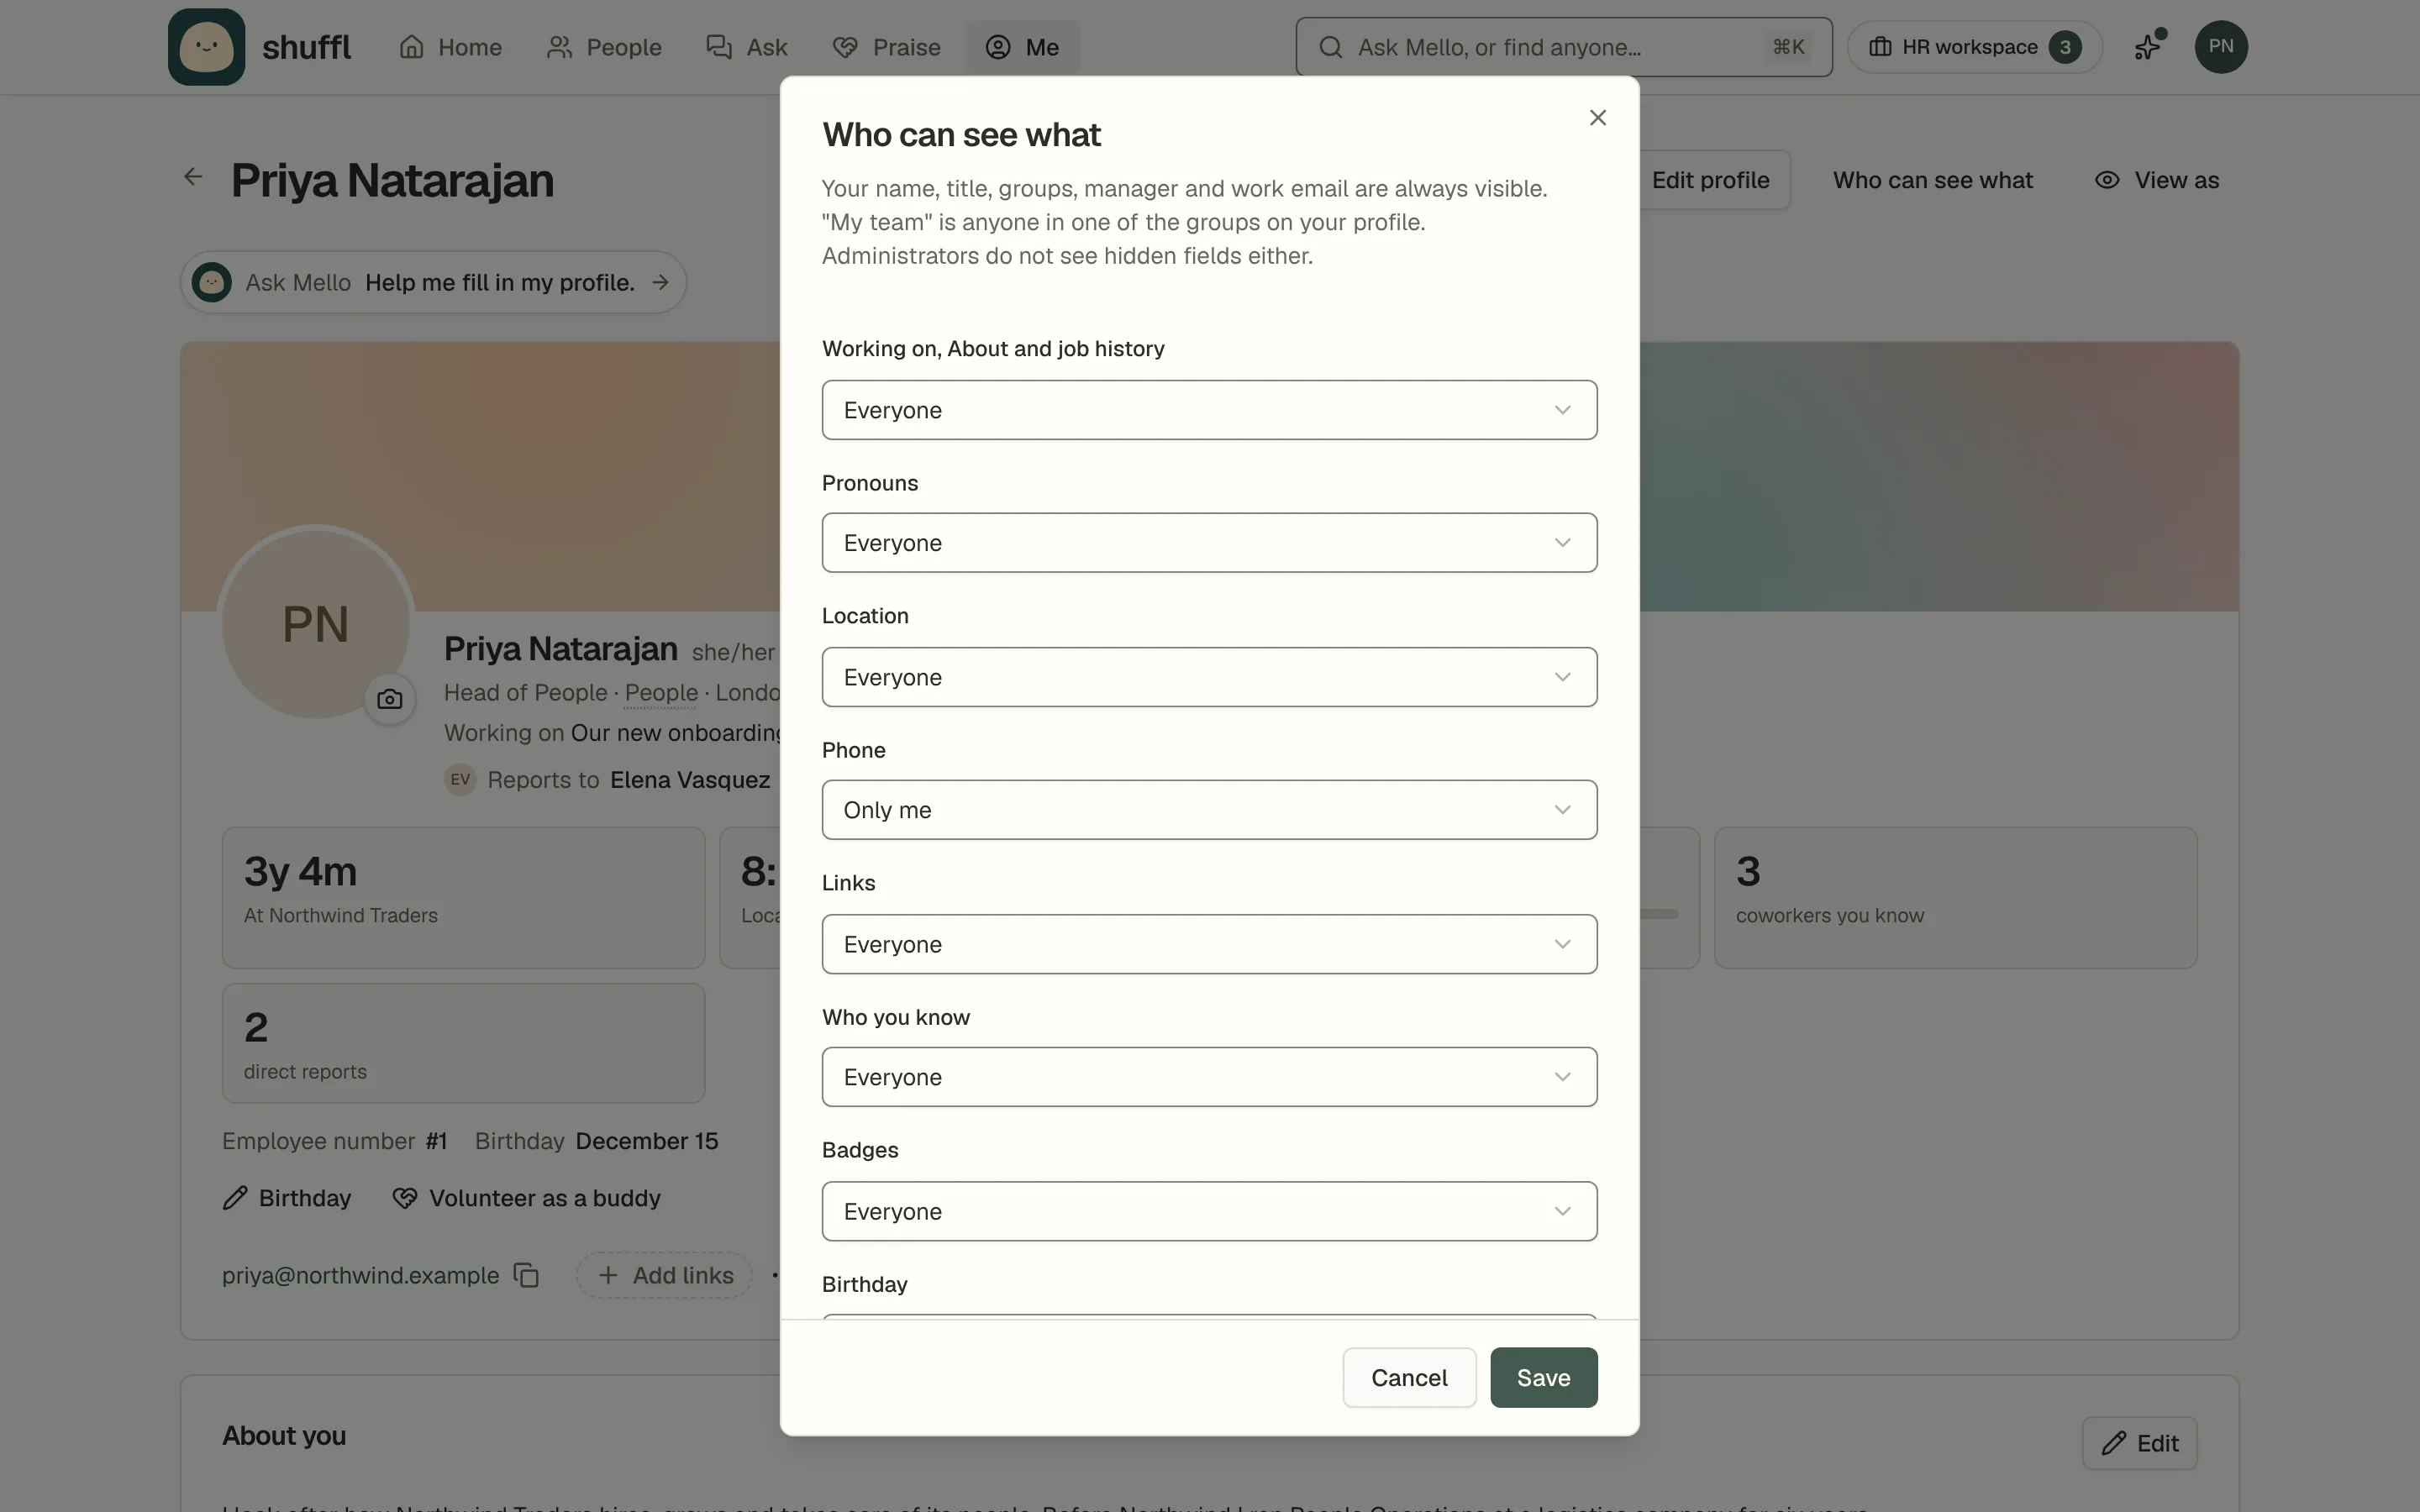The image size is (2420, 1512).
Task: Click the 2 direct reports card
Action: pyautogui.click(x=463, y=1043)
